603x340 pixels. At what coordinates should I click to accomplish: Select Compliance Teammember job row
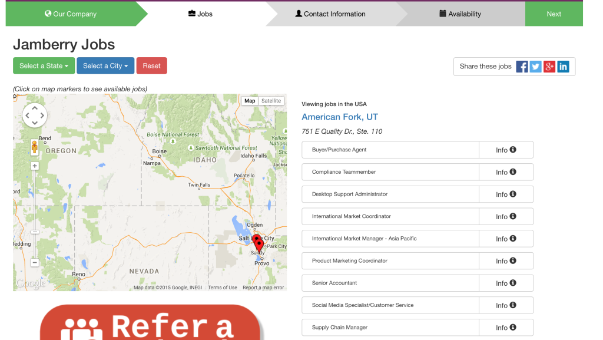click(x=390, y=172)
